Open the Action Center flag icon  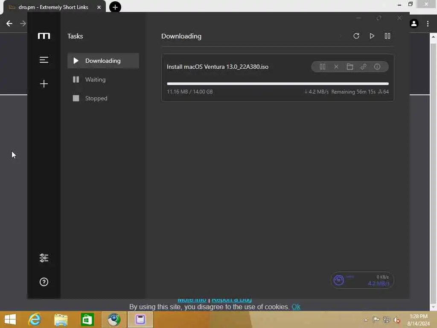click(376, 319)
